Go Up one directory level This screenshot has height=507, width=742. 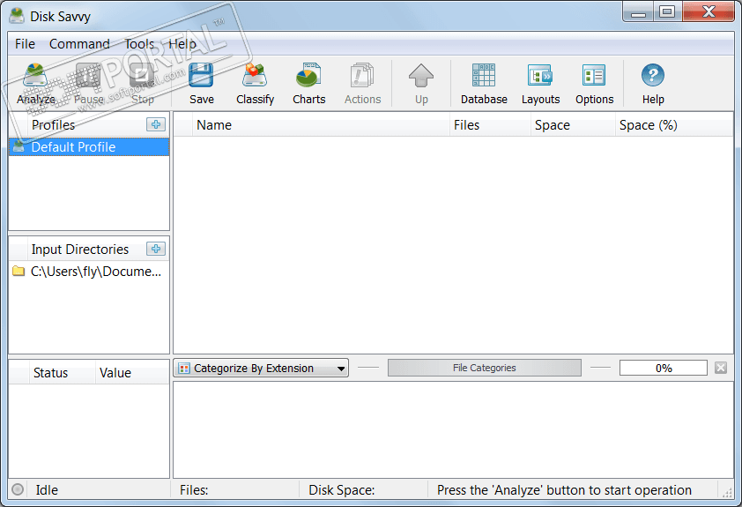(x=421, y=84)
